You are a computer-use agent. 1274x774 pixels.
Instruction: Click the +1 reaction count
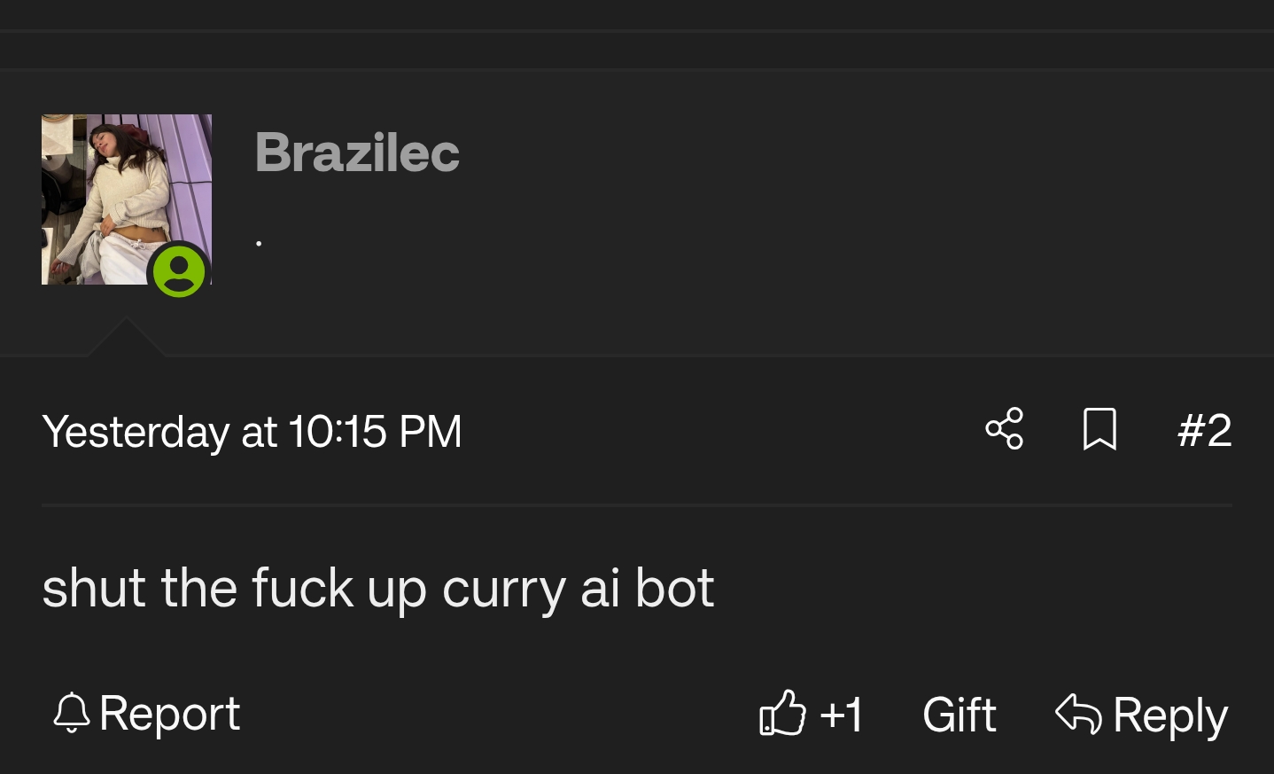pos(841,715)
